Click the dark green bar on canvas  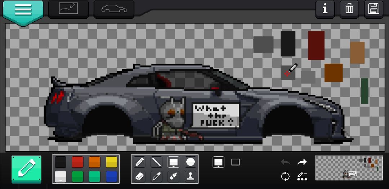[x=365, y=91]
